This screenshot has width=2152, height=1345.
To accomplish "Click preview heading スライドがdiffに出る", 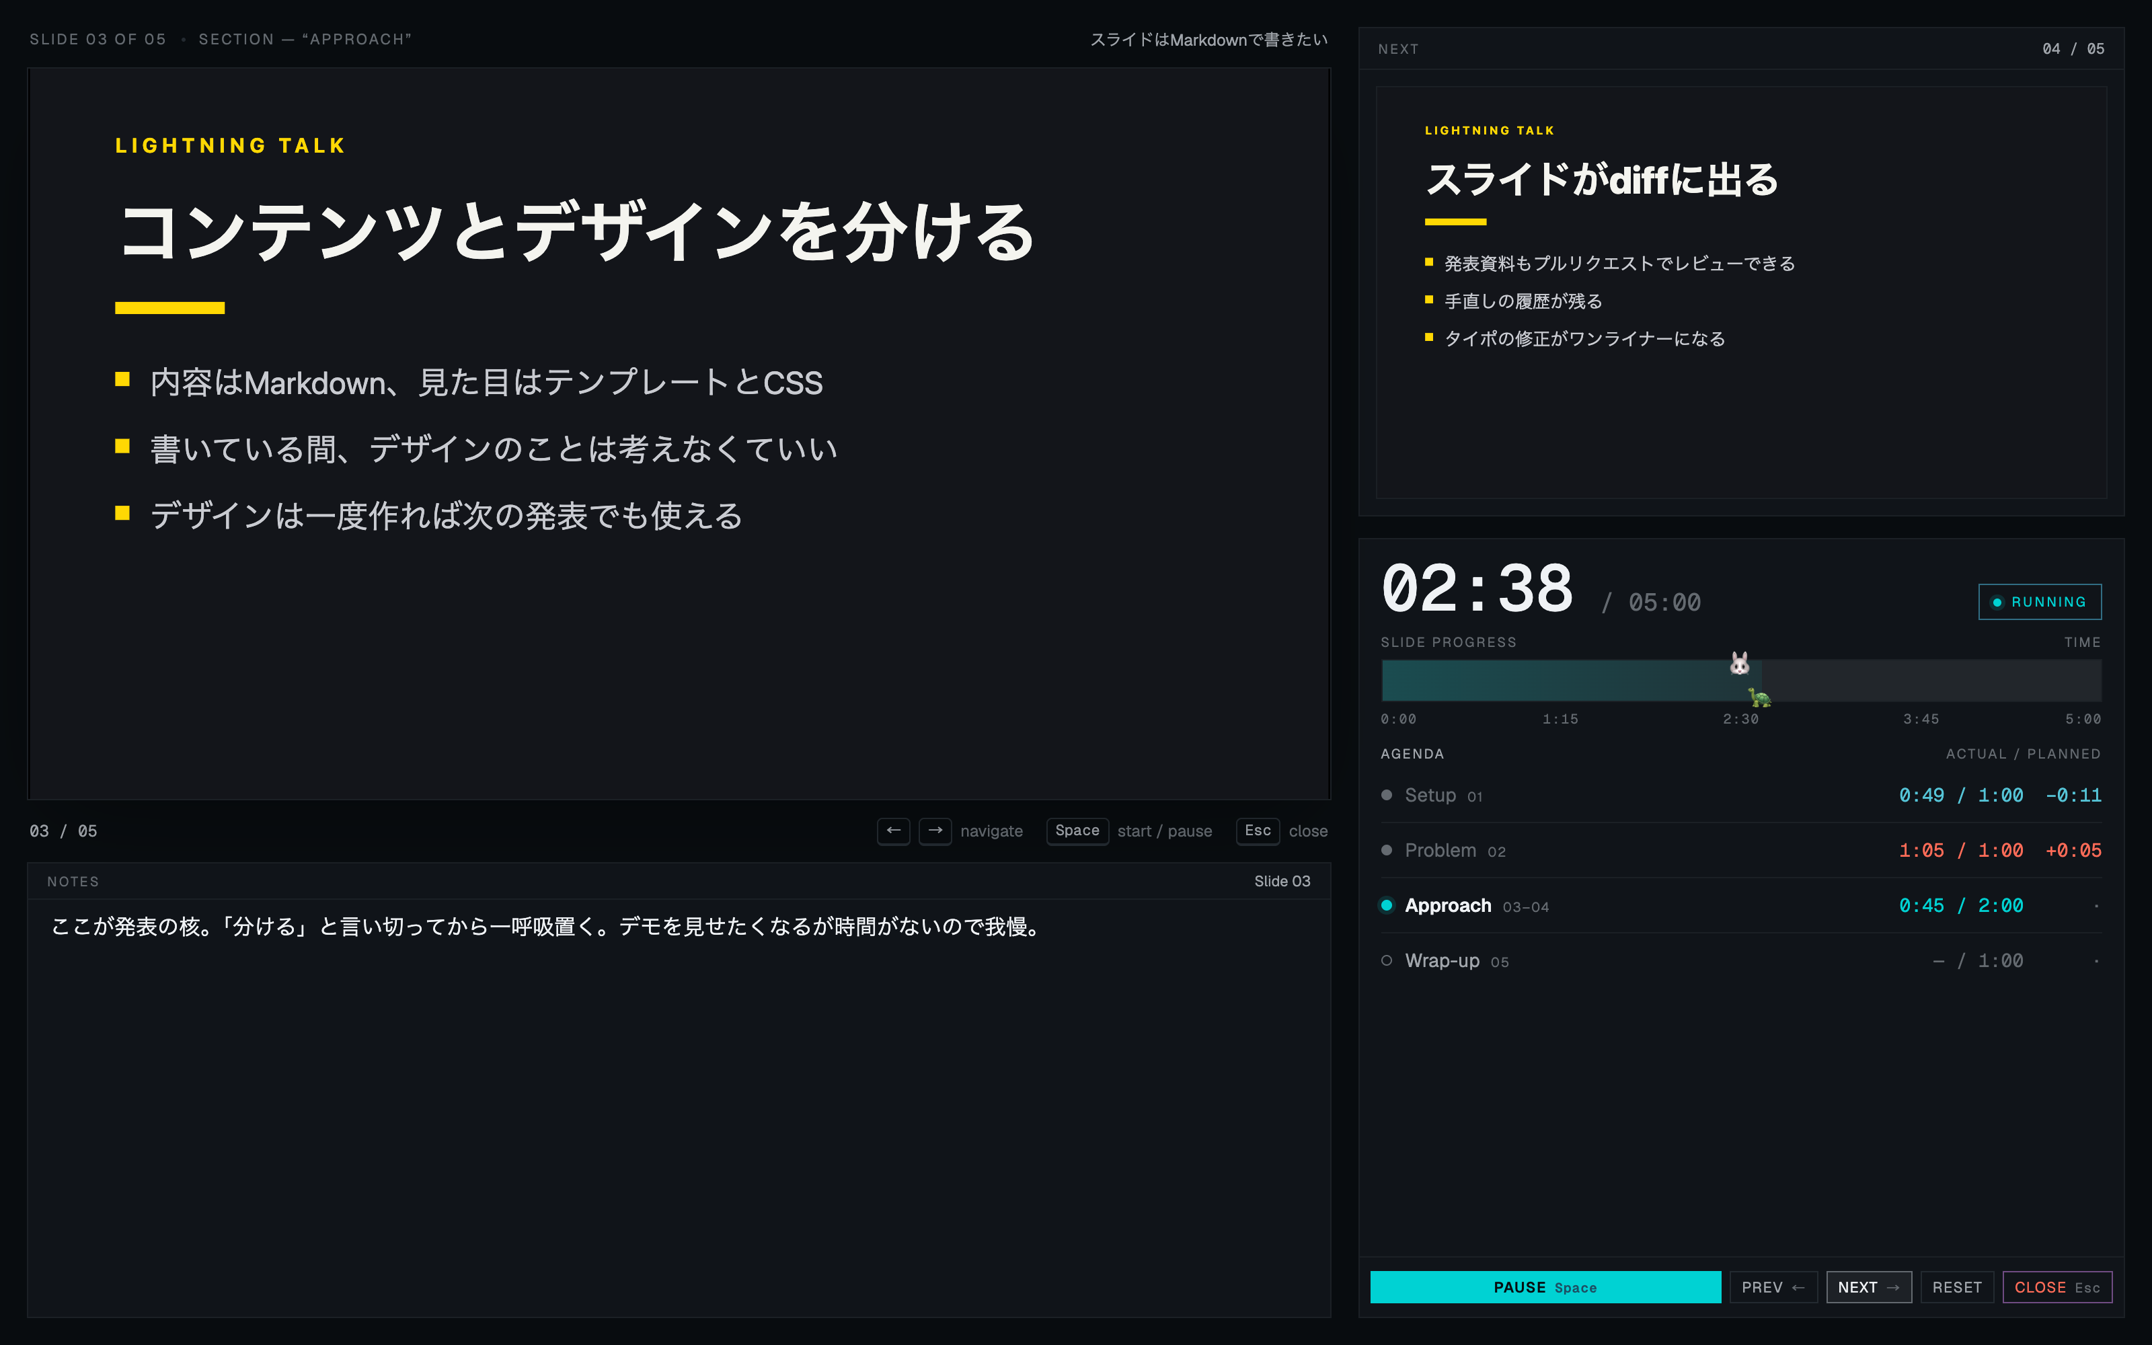I will tap(1601, 180).
